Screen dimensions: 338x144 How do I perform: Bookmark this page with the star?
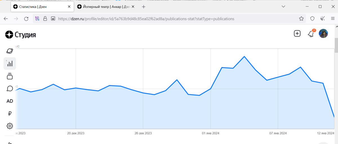coord(301,19)
